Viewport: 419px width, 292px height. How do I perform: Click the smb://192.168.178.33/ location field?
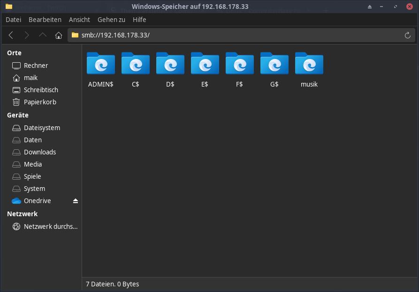click(x=241, y=35)
